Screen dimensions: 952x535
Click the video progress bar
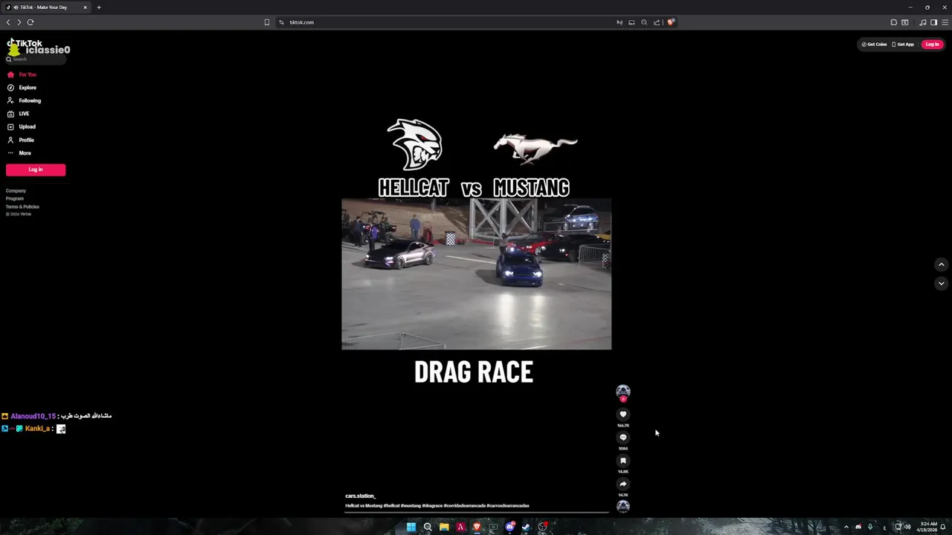click(476, 512)
